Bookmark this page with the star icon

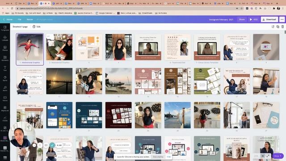242,8
